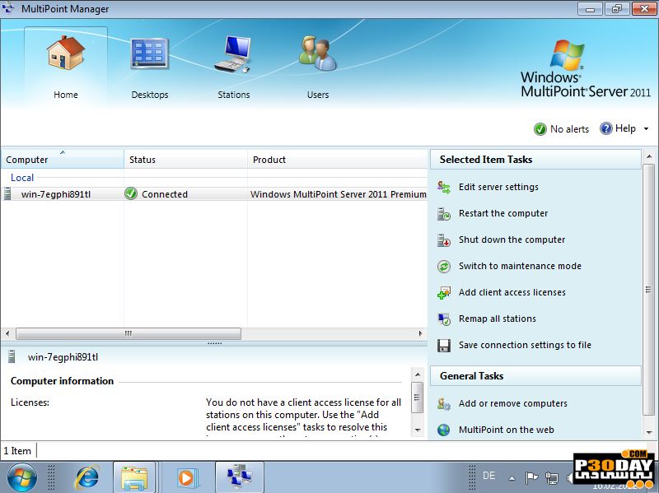Screen dimensions: 659x493
Task: Choose Restart the computer task
Action: click(503, 213)
